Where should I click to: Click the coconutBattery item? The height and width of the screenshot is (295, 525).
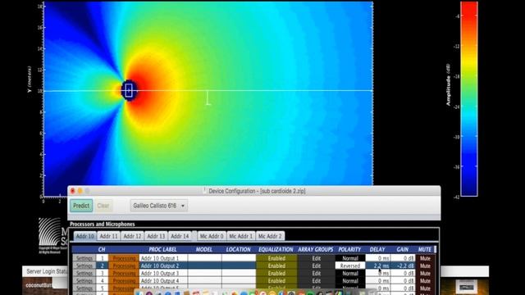pos(39,285)
